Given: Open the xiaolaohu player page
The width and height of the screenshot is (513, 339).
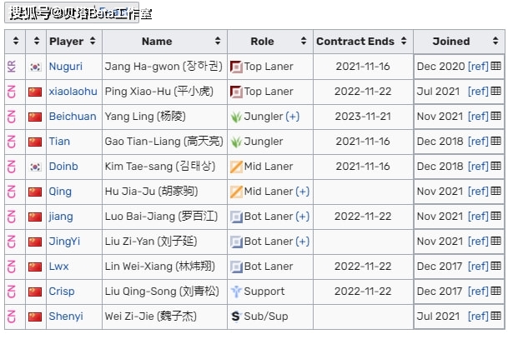Looking at the screenshot, I should [x=73, y=92].
